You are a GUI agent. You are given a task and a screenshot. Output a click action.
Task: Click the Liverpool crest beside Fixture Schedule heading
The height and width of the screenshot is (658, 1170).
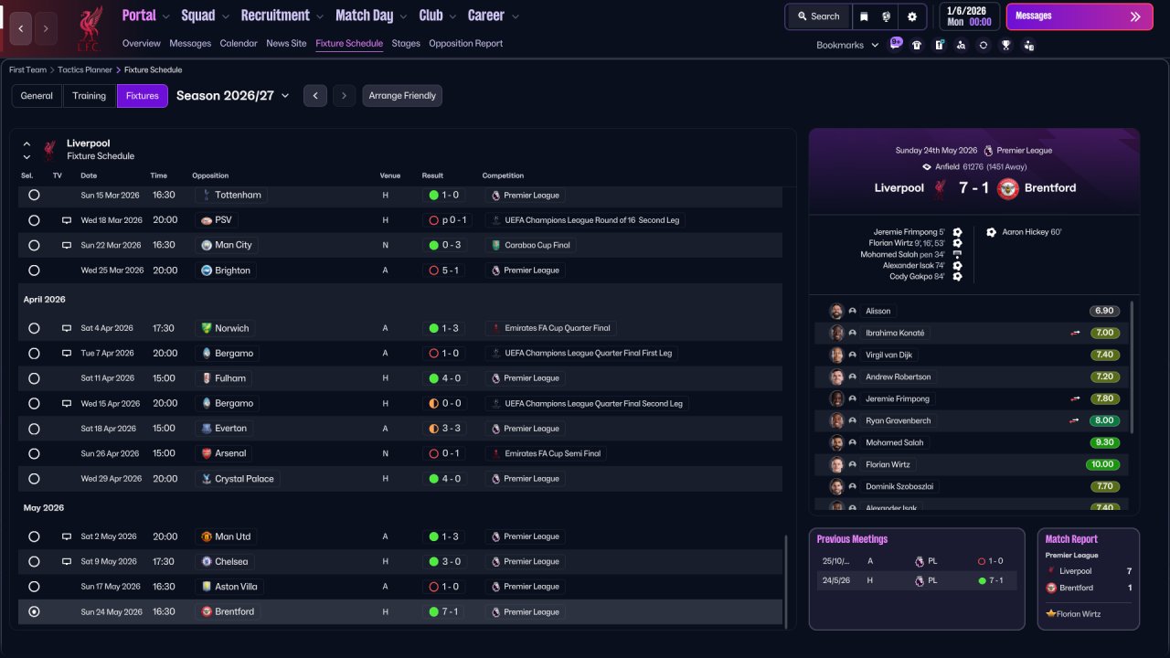coord(49,149)
